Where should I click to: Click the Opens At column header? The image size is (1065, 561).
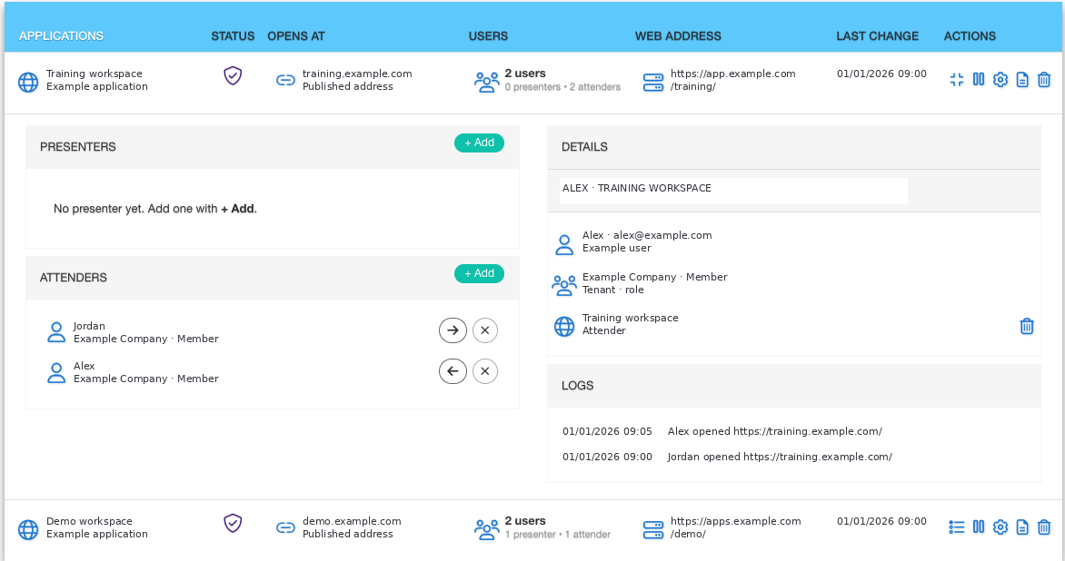(x=296, y=36)
